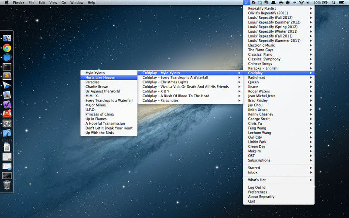Open the View menu
The height and width of the screenshot is (218, 349).
[53, 3]
